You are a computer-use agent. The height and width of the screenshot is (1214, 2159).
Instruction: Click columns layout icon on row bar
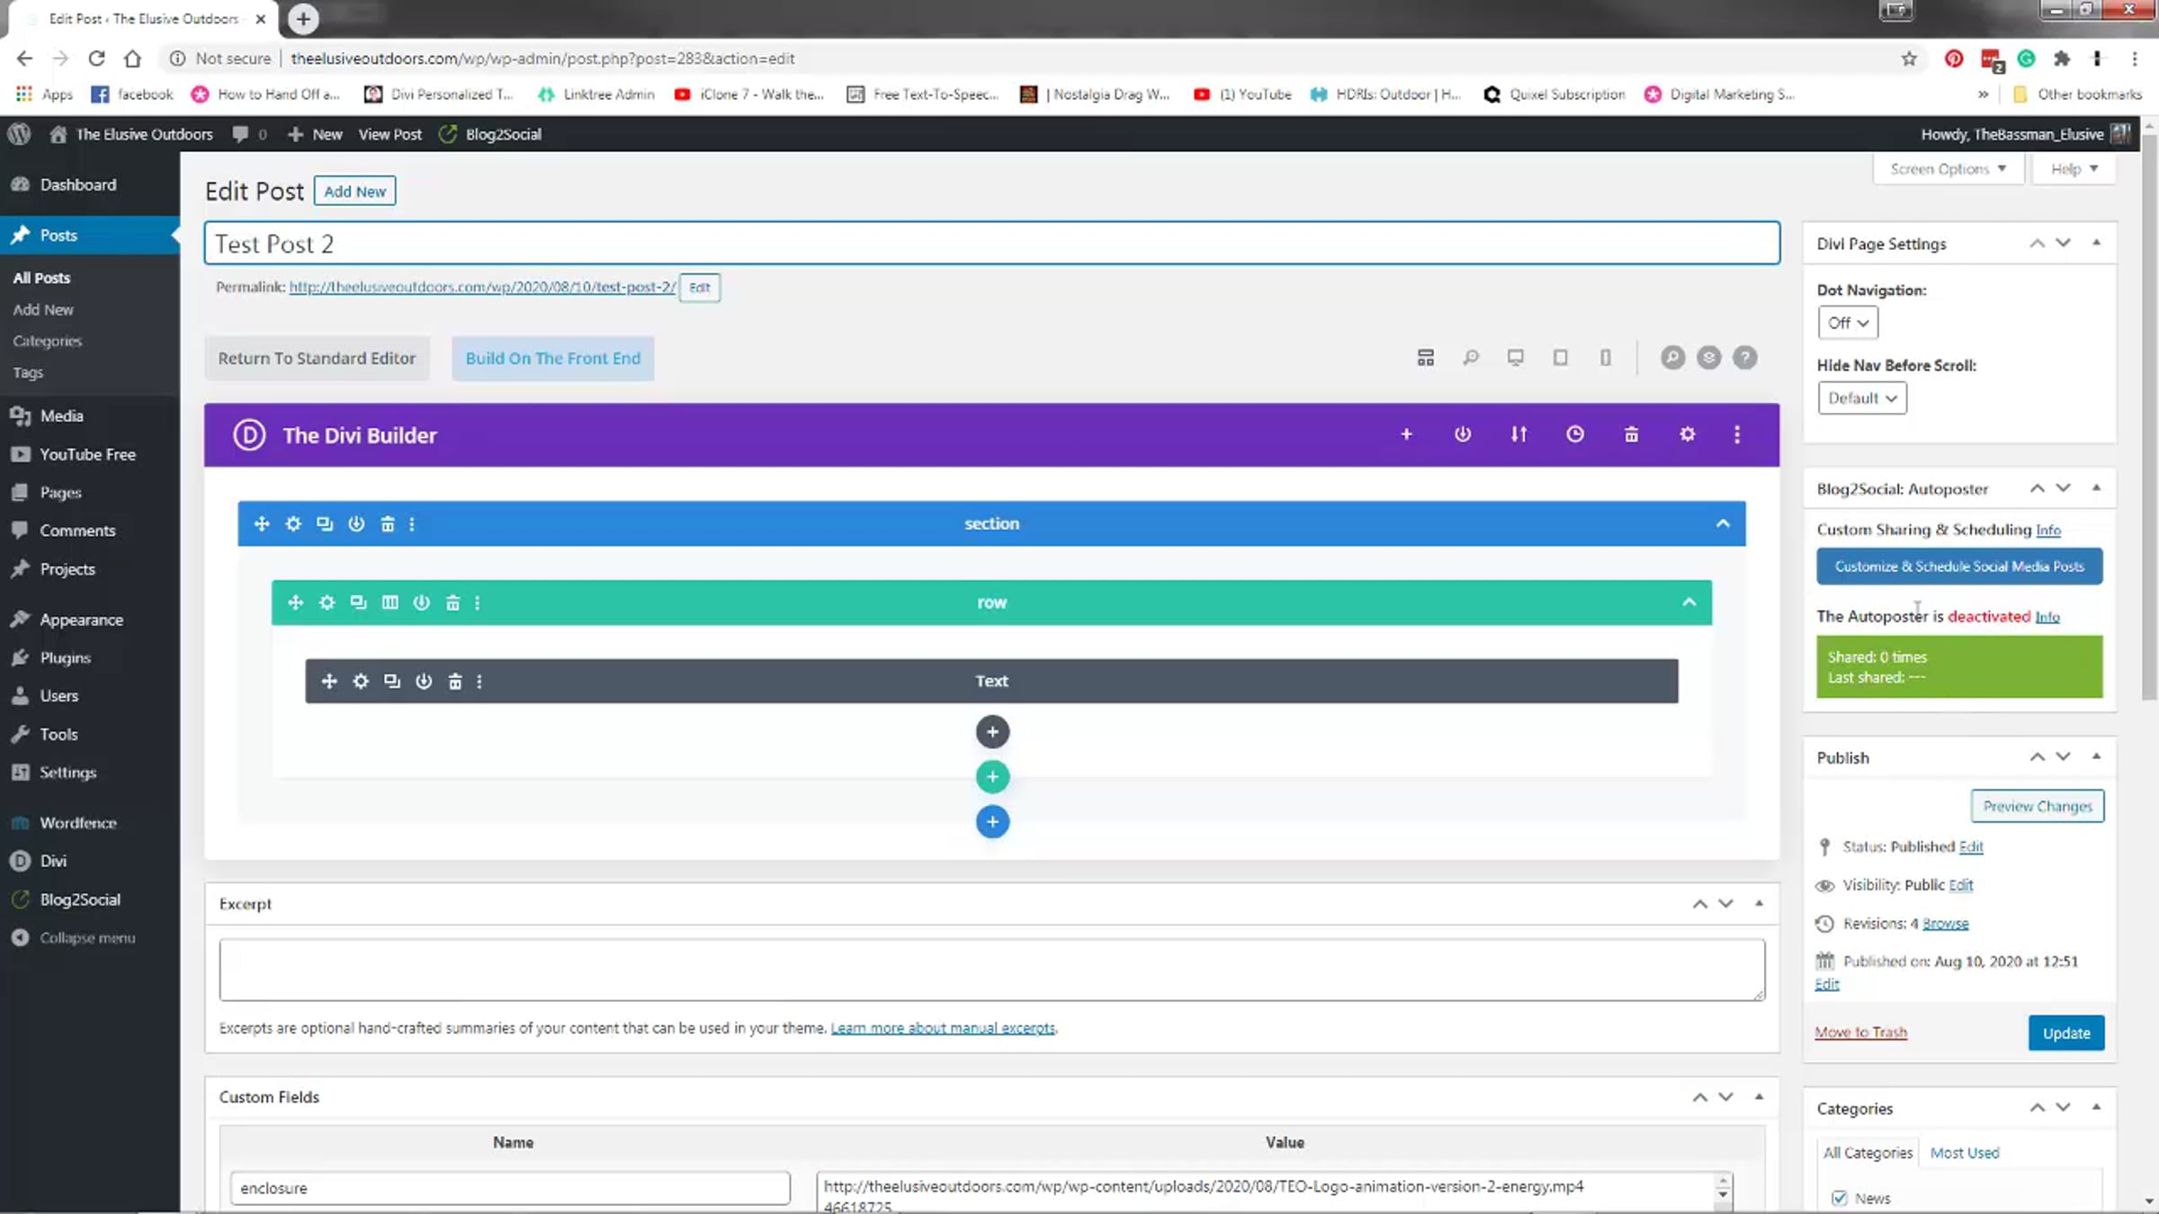coord(390,603)
